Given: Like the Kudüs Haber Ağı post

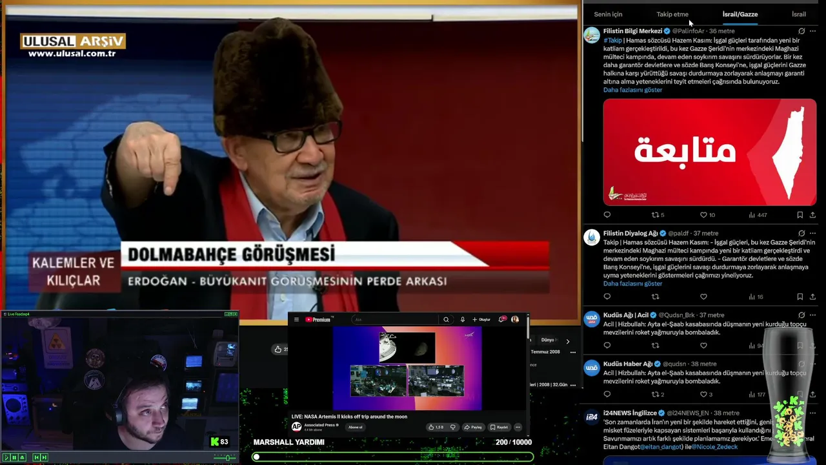Looking at the screenshot, I should [706, 395].
